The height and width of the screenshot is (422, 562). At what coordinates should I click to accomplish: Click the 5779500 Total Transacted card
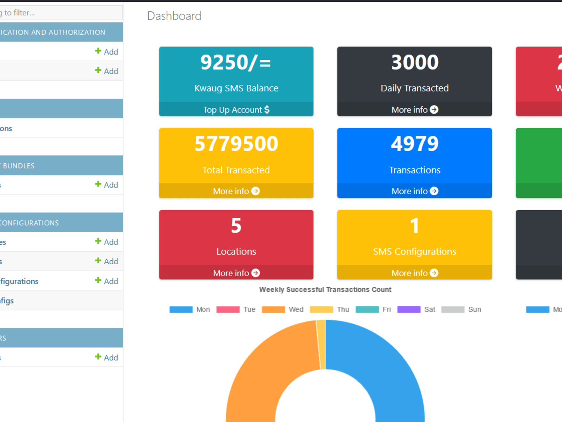(x=236, y=163)
